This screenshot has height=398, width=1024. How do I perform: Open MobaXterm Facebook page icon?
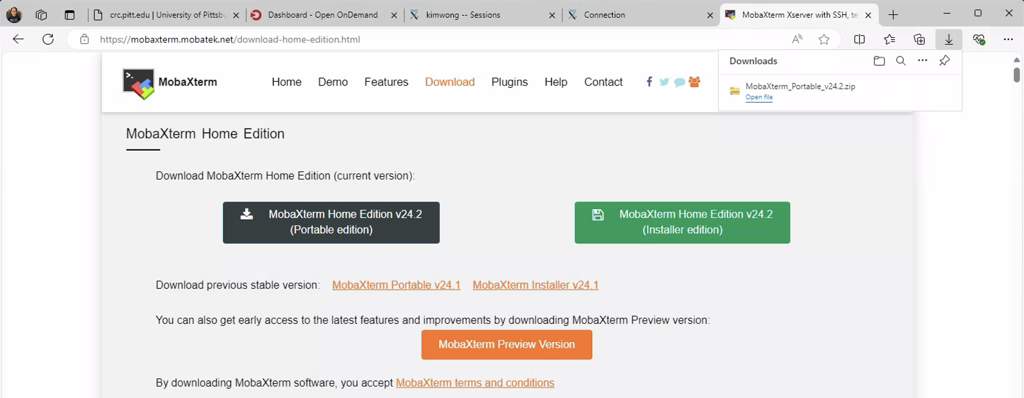649,82
